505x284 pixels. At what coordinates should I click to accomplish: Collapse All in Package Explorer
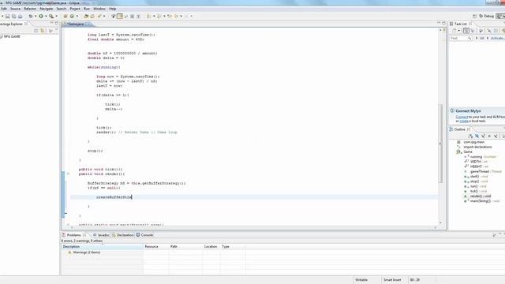point(36,31)
